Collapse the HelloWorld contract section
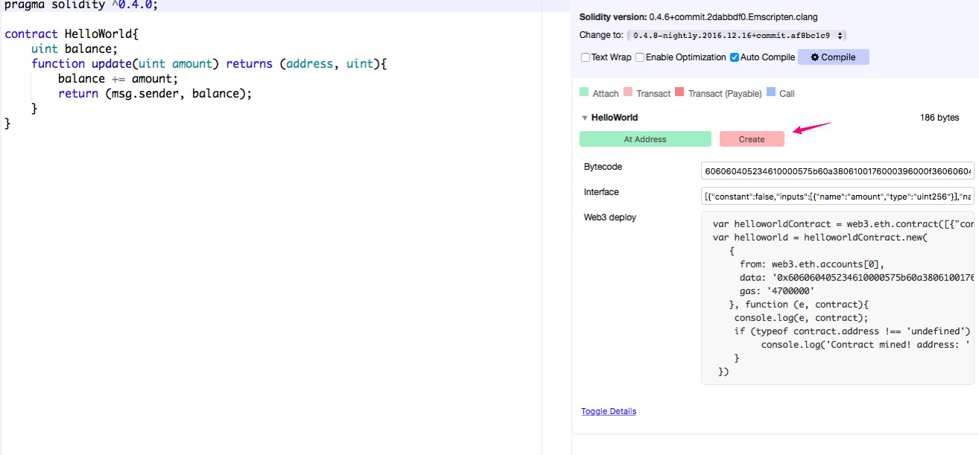Image resolution: width=979 pixels, height=455 pixels. 585,118
